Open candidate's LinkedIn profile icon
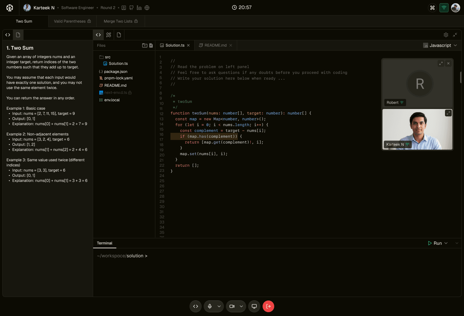This screenshot has height=316, width=464. [139, 8]
